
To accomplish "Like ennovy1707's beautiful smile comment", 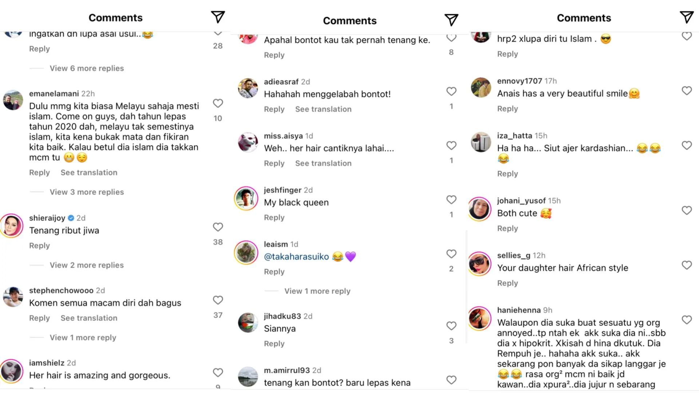I will tap(686, 91).
